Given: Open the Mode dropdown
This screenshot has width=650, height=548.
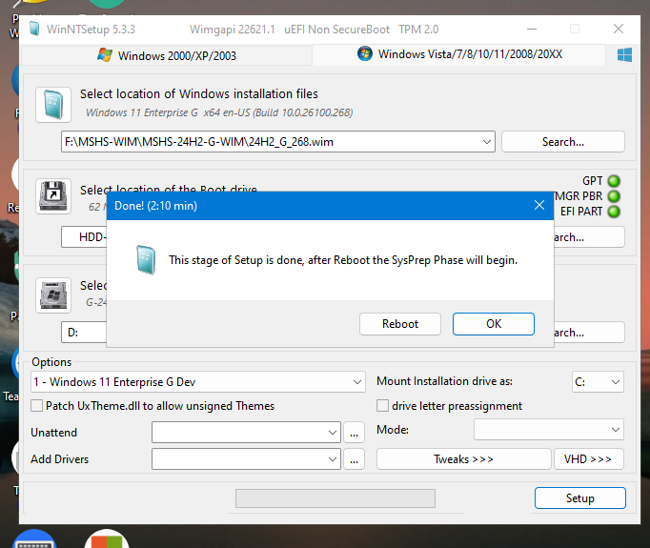Looking at the screenshot, I should (549, 430).
